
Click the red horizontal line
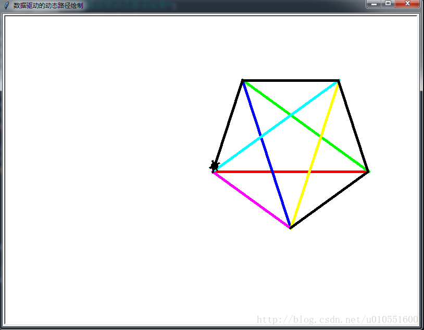(x=291, y=172)
